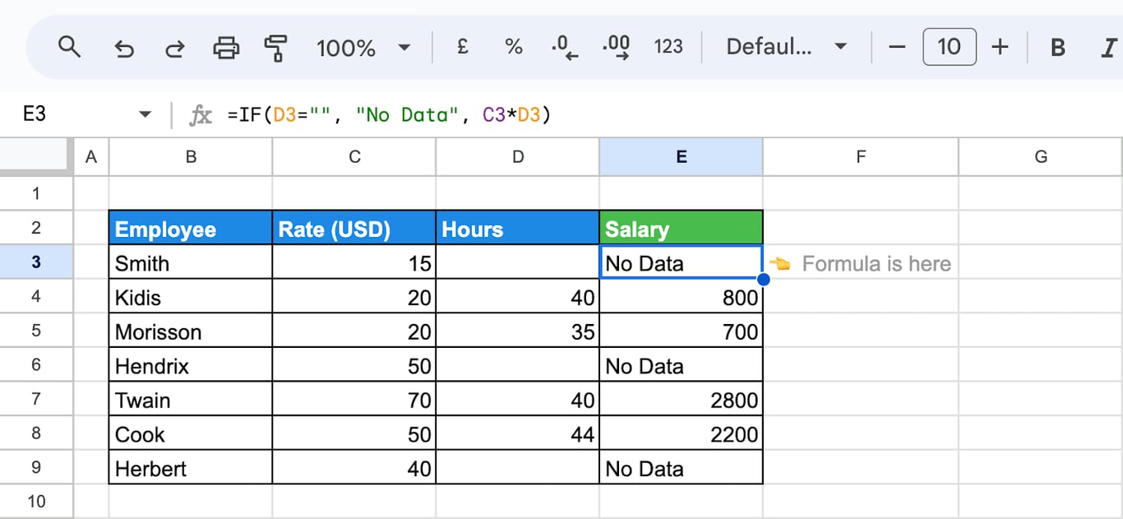The width and height of the screenshot is (1123, 519).
Task: Select Herbert's No Data salary cell
Action: (x=682, y=467)
